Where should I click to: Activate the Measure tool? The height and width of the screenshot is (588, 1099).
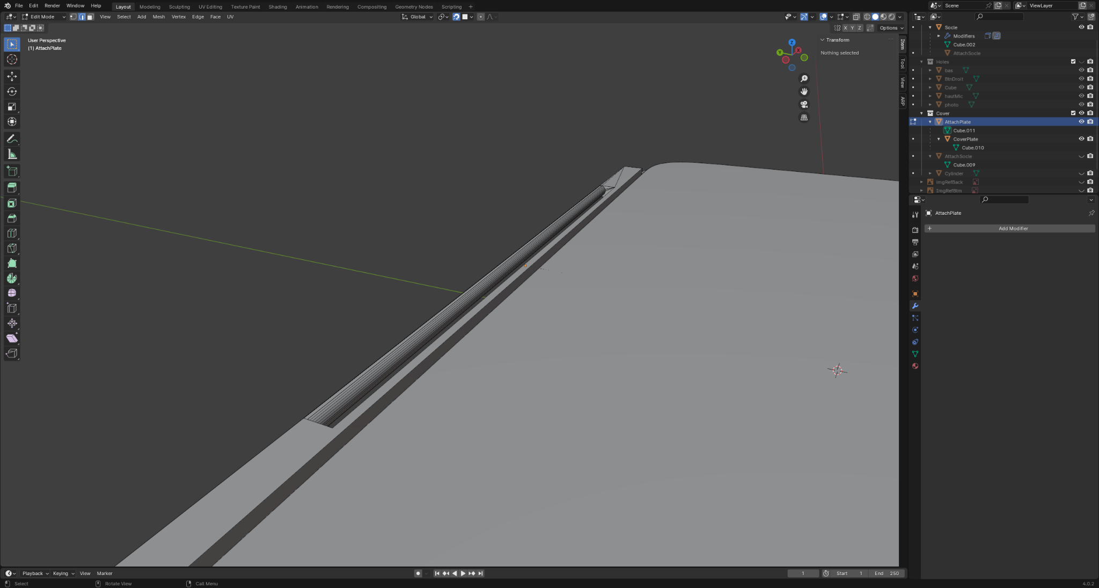click(12, 155)
